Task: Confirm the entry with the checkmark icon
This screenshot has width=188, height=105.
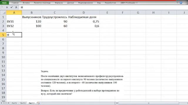Action: [11, 7]
